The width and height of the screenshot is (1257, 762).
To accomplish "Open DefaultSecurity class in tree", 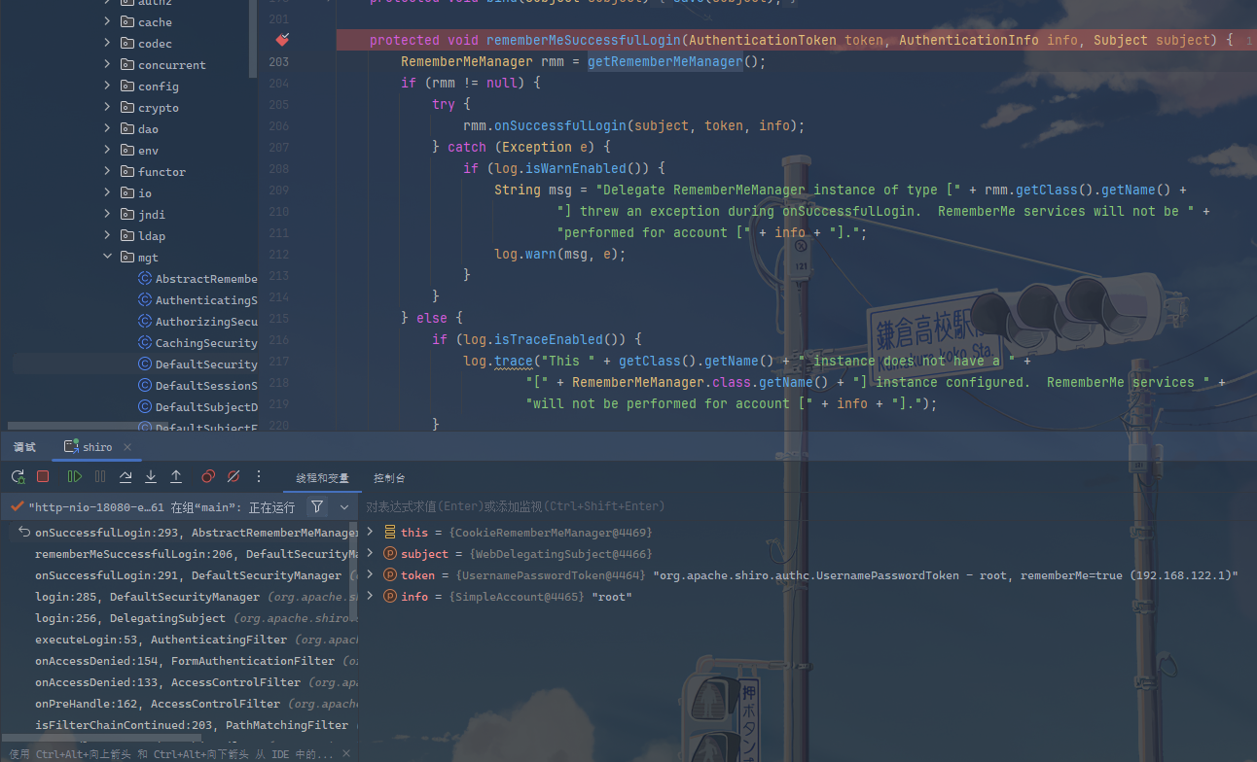I will 198,364.
